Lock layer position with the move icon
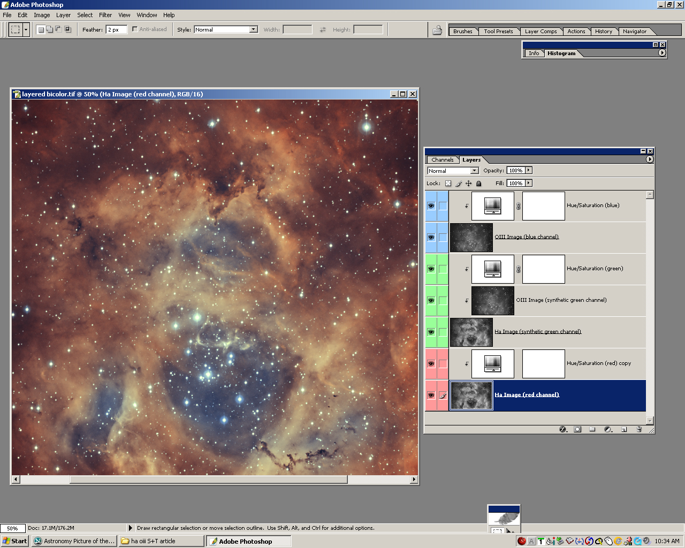 (469, 184)
